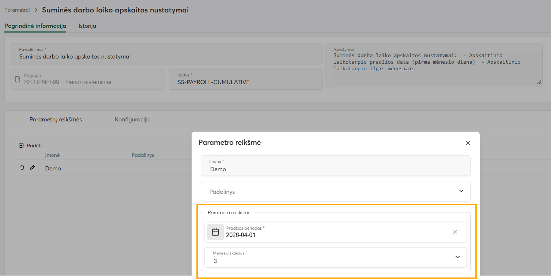Click the document icon in Pogrupis field
551x279 pixels.
click(x=17, y=79)
